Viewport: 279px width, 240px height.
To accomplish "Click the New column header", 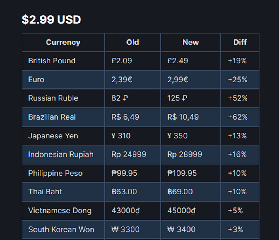I will coord(191,42).
